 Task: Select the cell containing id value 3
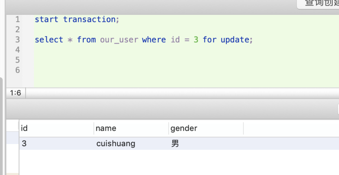(56, 144)
